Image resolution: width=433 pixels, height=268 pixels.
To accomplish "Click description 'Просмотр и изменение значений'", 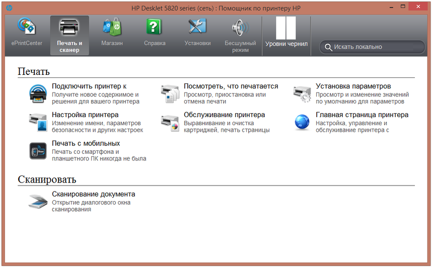I will (363, 95).
